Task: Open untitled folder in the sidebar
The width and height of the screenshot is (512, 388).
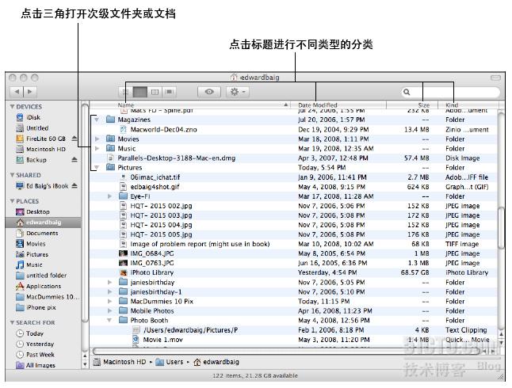Action: coord(41,276)
